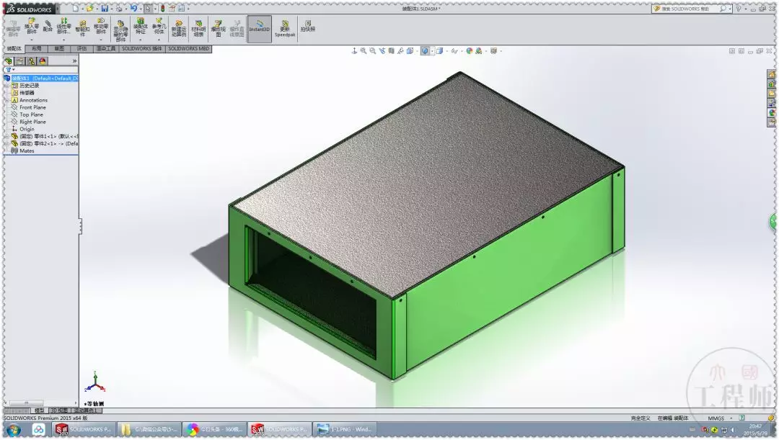Click the Exploded View (爆炸视图) tool
The image size is (779, 440).
click(218, 28)
